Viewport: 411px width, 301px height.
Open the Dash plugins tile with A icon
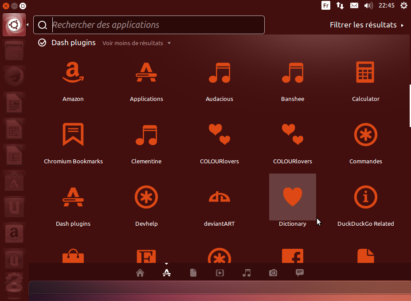point(73,206)
